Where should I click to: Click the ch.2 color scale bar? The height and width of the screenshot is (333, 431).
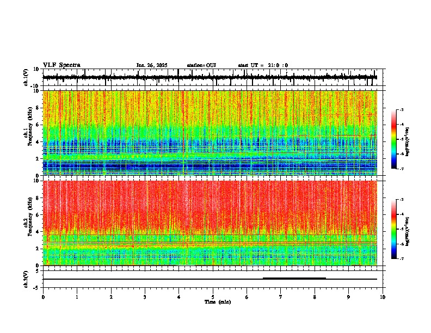click(394, 229)
